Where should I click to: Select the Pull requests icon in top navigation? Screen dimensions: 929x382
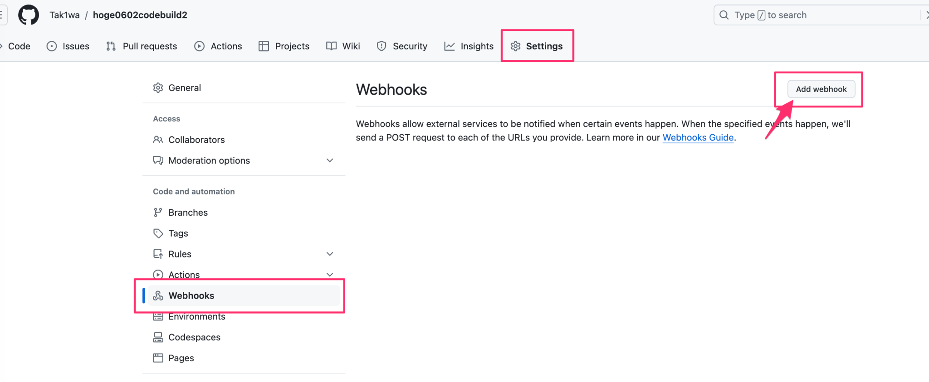coord(110,46)
